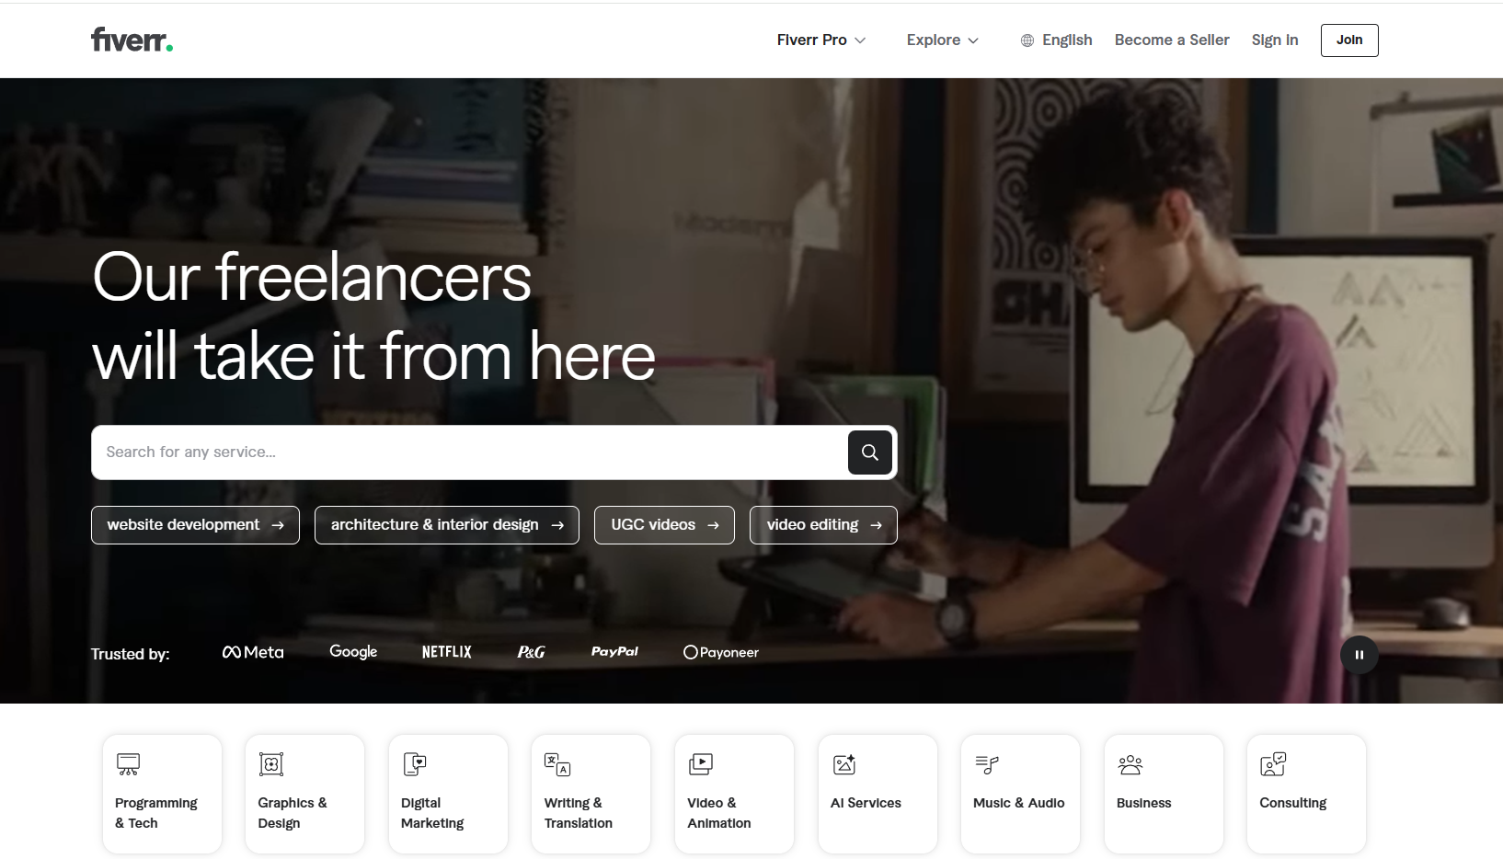Expand the Explore menu
The image size is (1503, 859).
pyautogui.click(x=942, y=40)
